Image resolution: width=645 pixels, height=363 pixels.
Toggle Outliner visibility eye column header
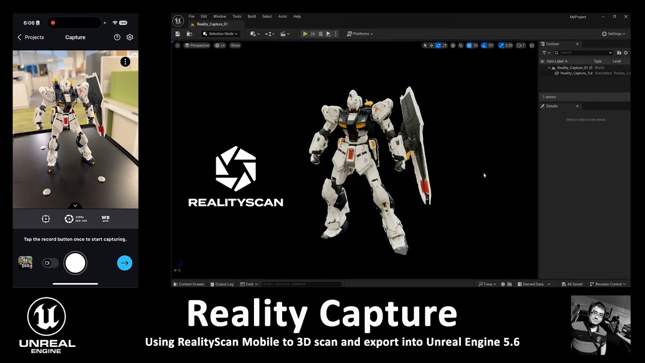(x=542, y=62)
